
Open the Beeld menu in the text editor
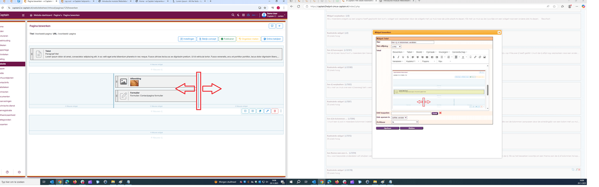420,52
